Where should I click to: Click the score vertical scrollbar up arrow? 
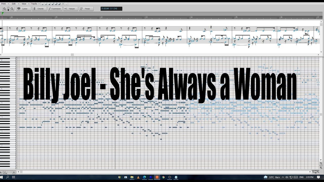321,22
